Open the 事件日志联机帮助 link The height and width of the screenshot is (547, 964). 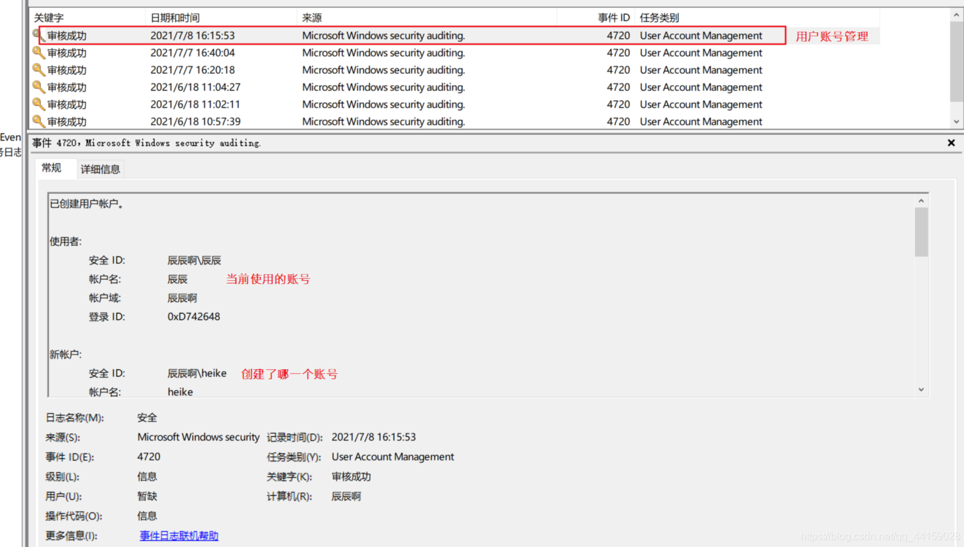[x=179, y=536]
